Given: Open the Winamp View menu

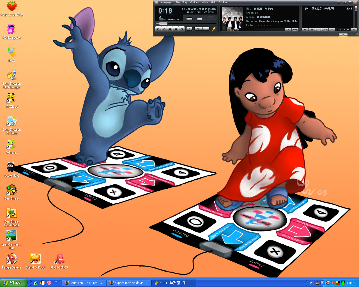Looking at the screenshot, I should [x=205, y=3].
